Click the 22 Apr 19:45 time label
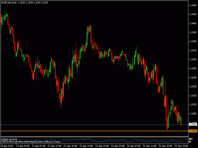This screenshot has width=198, height=148. pos(181,146)
